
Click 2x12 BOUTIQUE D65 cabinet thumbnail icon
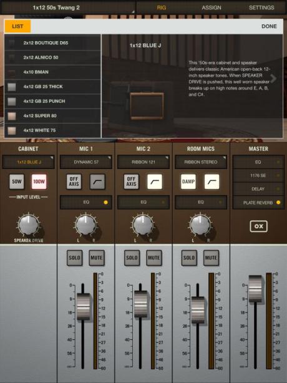pos(12,43)
